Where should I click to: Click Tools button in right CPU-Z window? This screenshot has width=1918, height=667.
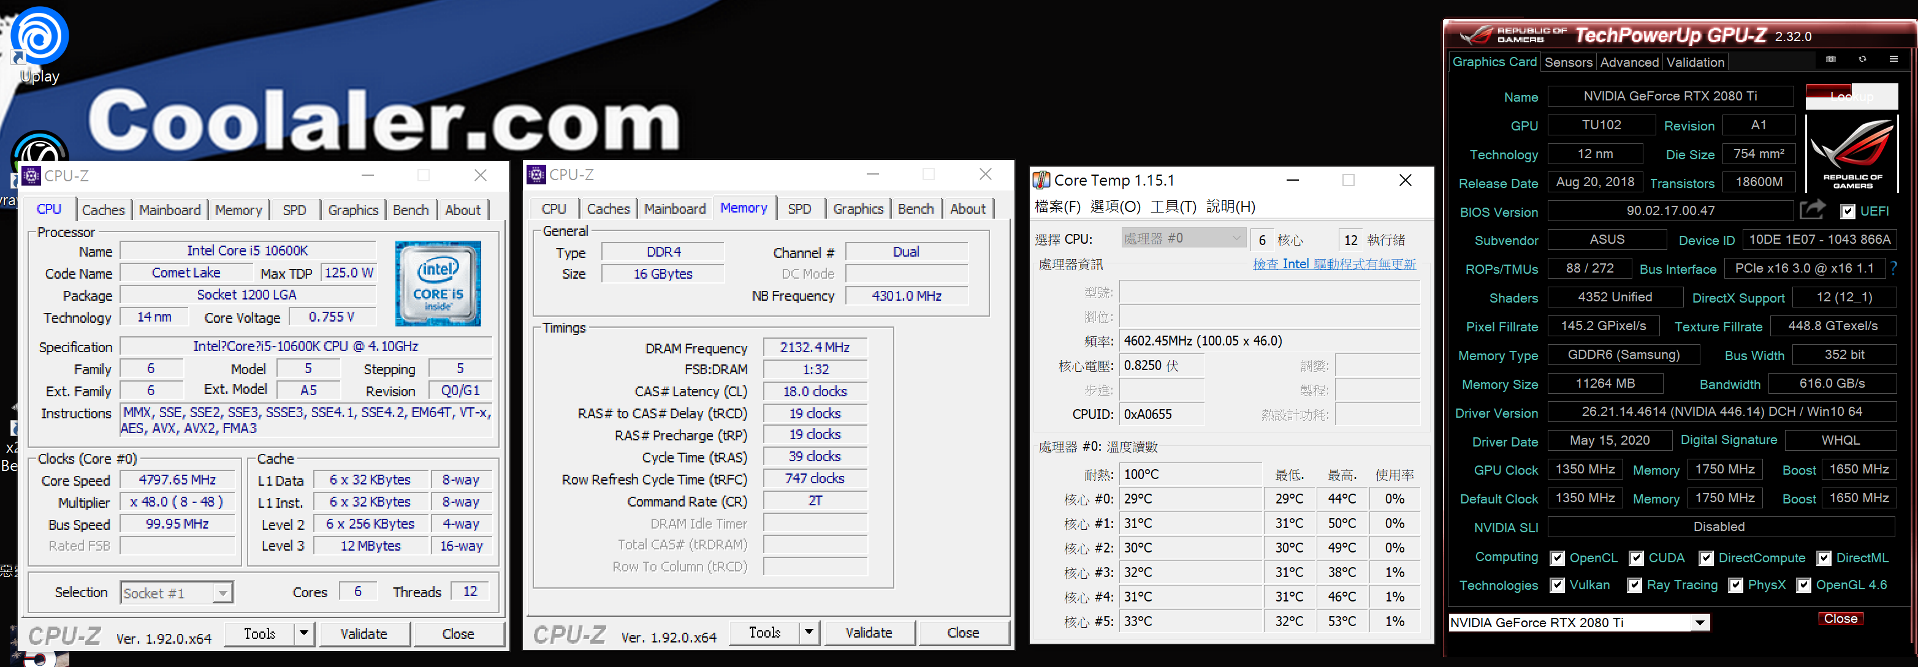coord(764,633)
